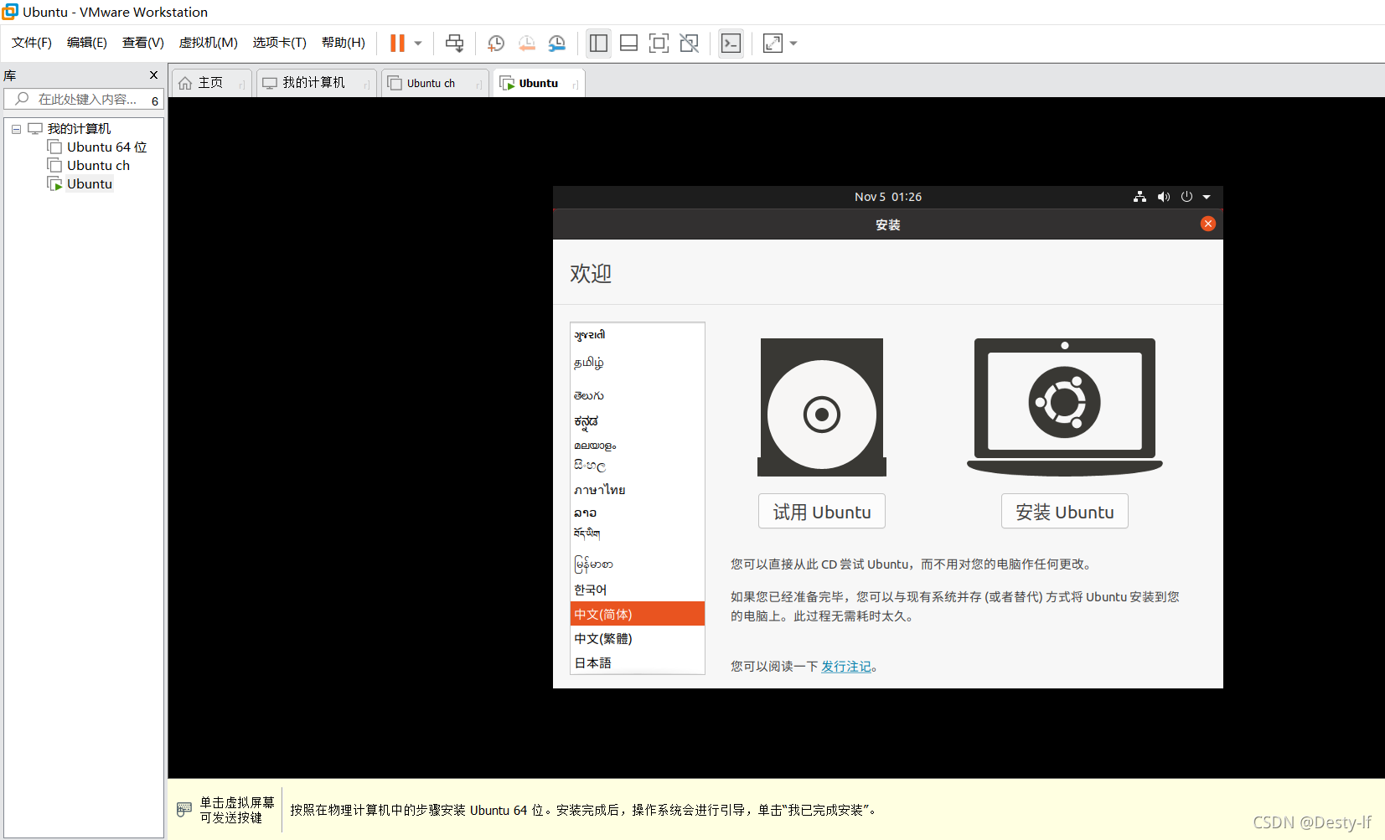Click the CD disc image above 试用 Ubuntu

coord(822,408)
